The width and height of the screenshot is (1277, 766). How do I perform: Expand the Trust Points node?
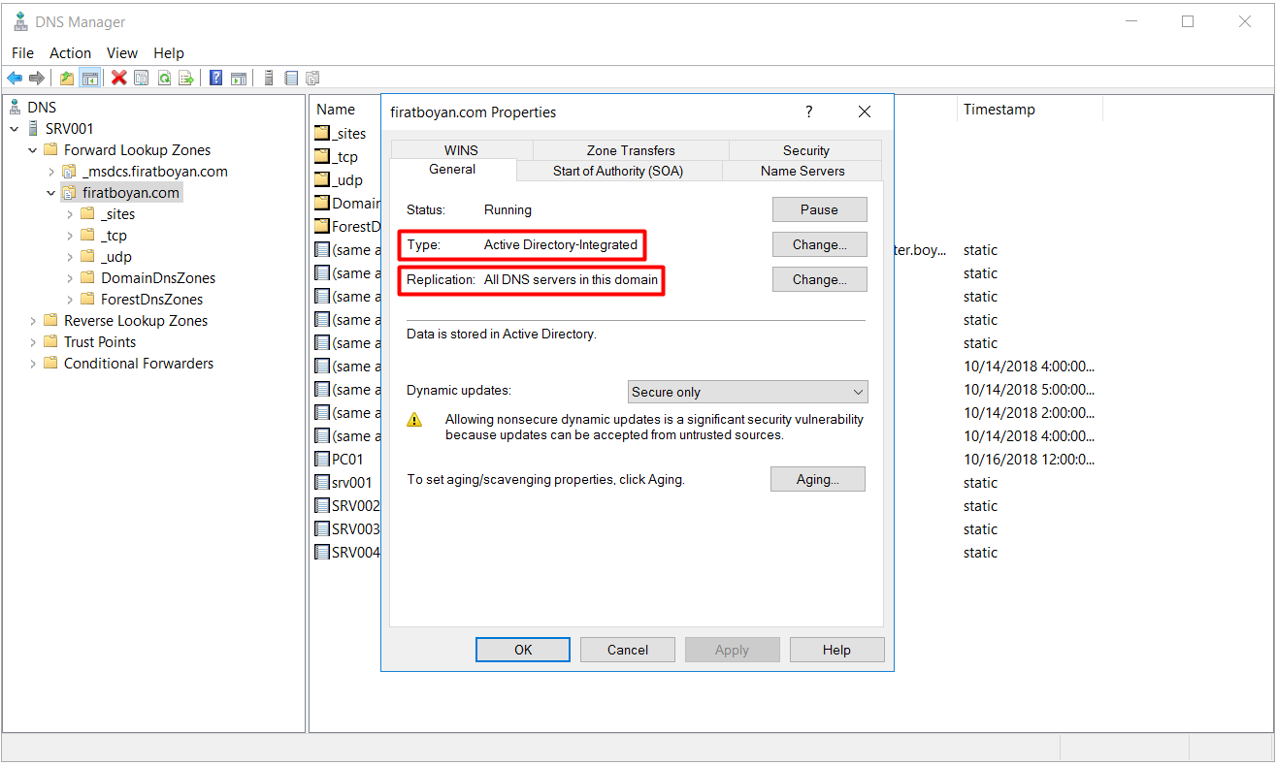click(33, 342)
